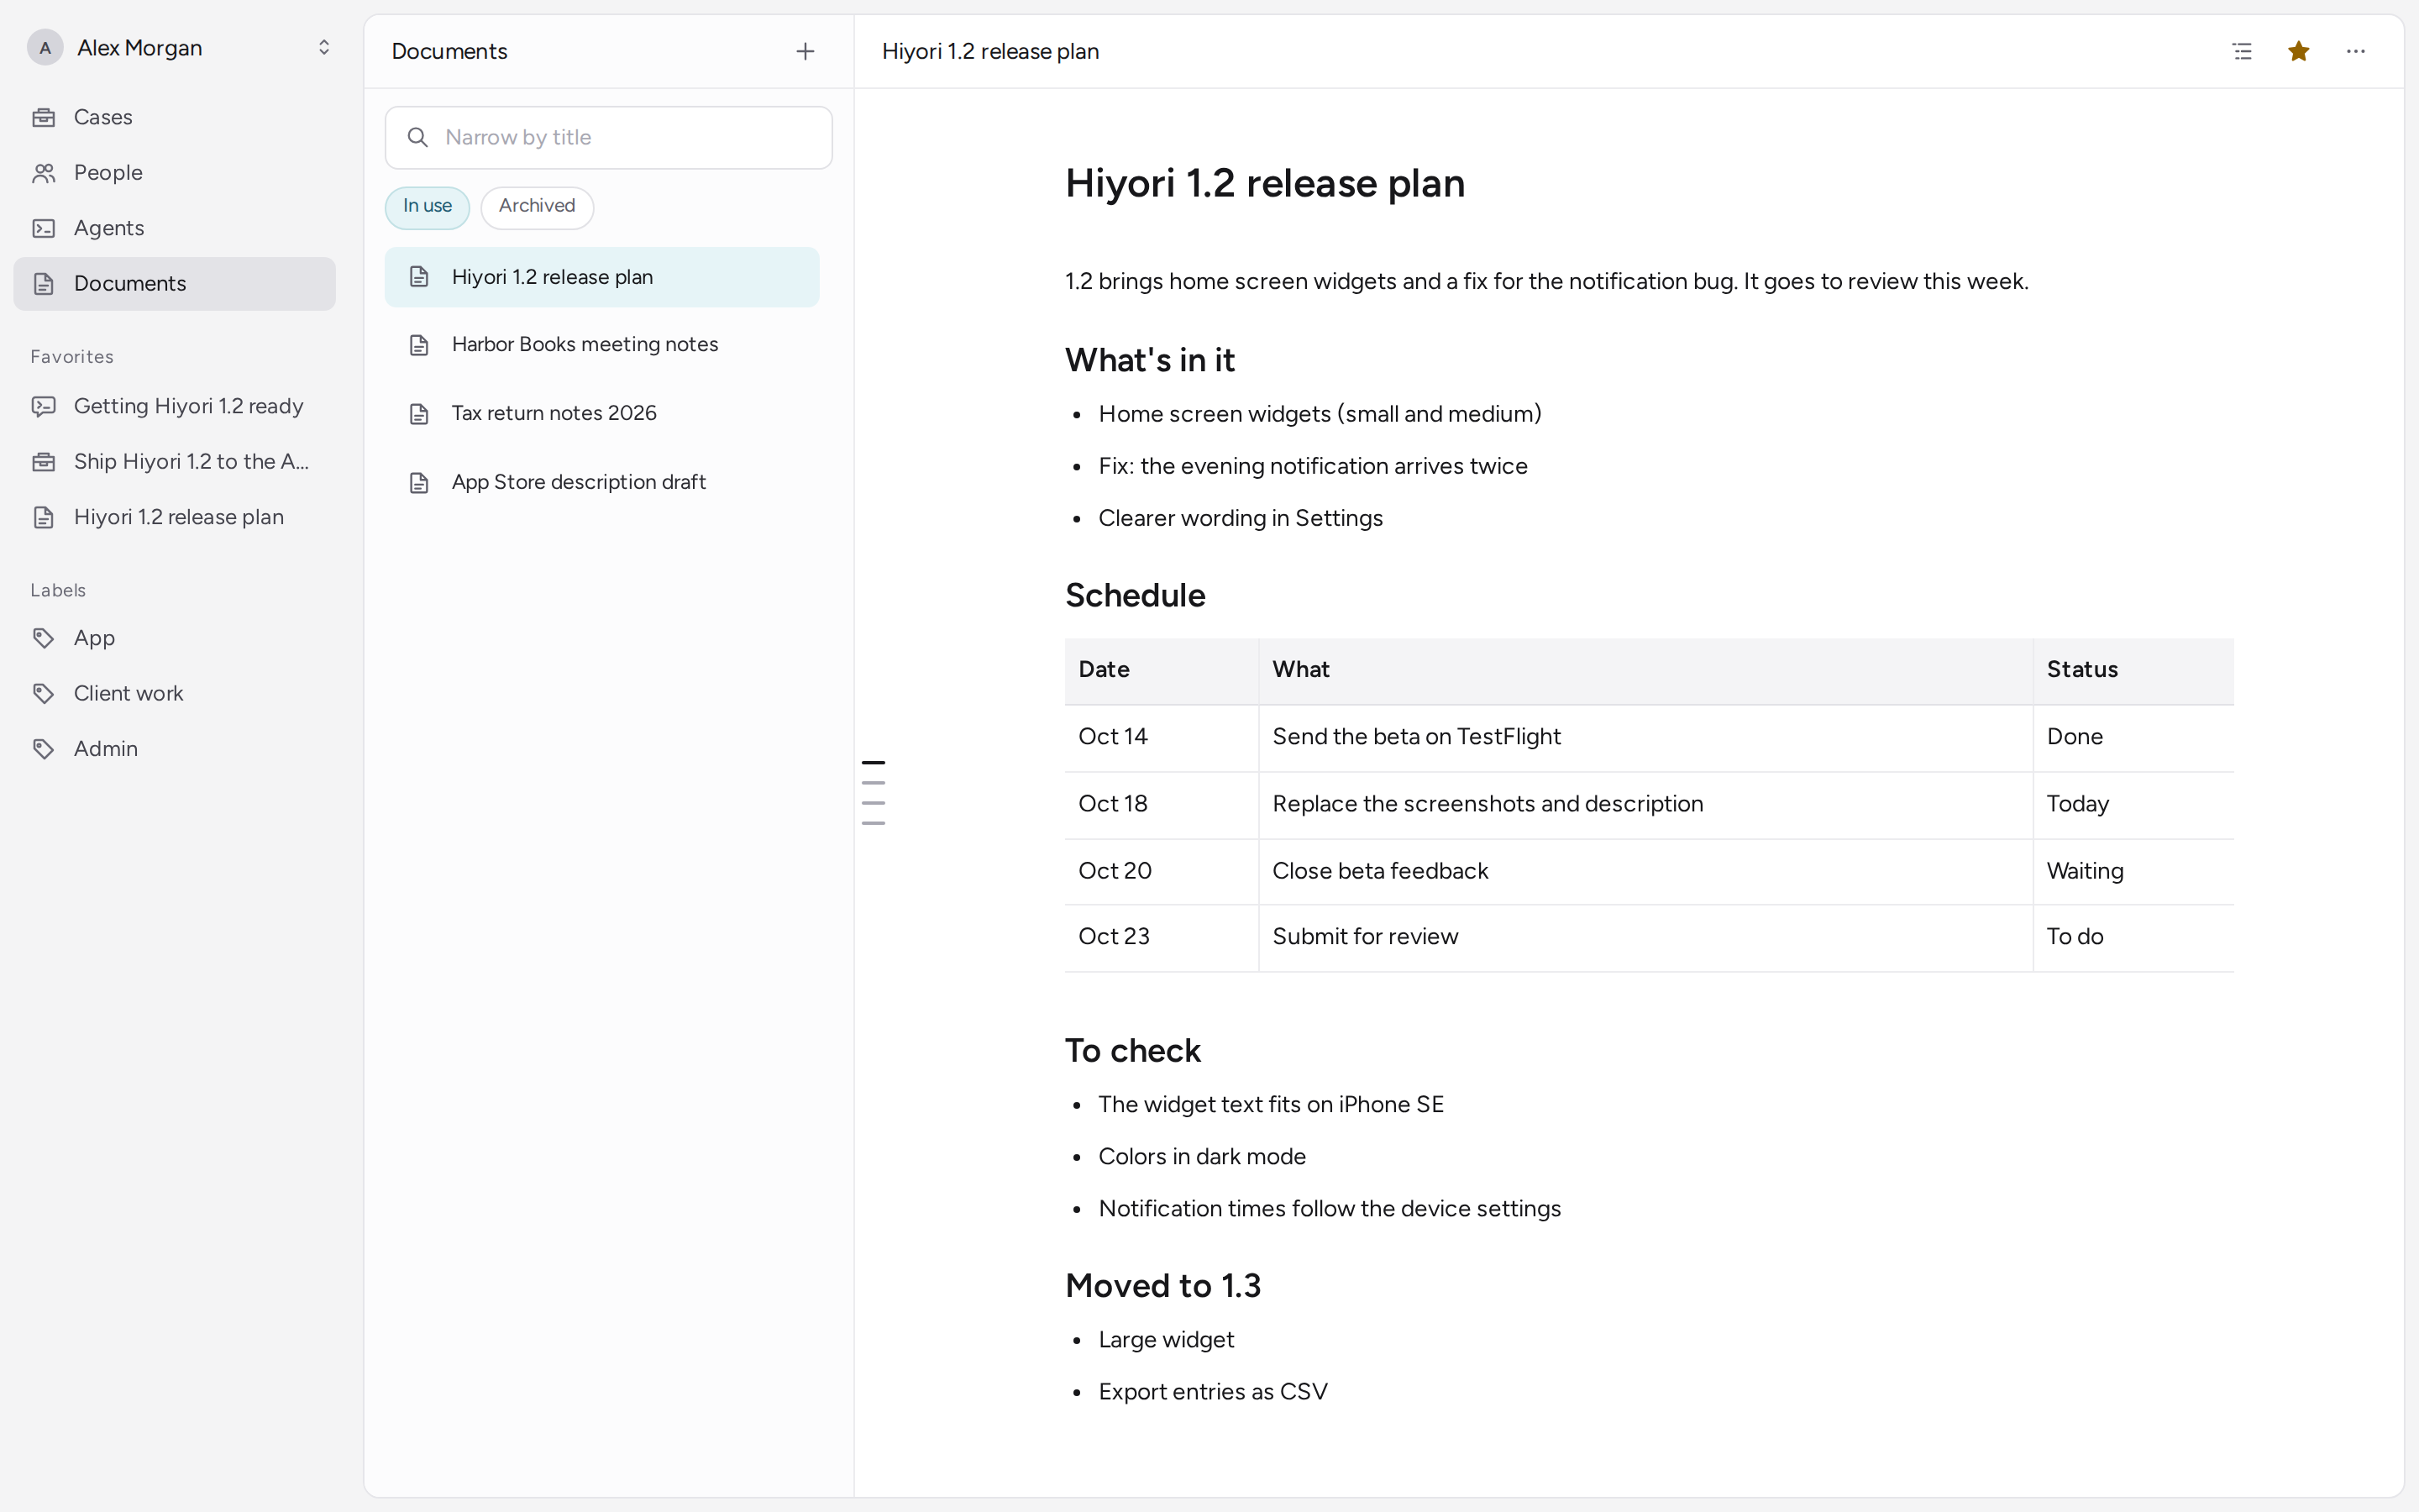Open Harbor Books meeting notes document
This screenshot has height=1512, width=2419.
(x=601, y=345)
